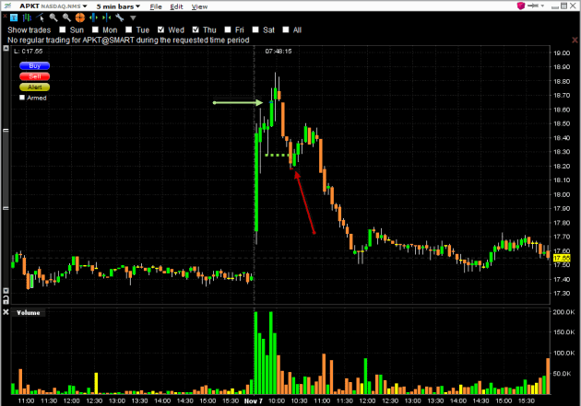Click the Show trades label
The height and width of the screenshot is (406, 581).
coord(29,30)
